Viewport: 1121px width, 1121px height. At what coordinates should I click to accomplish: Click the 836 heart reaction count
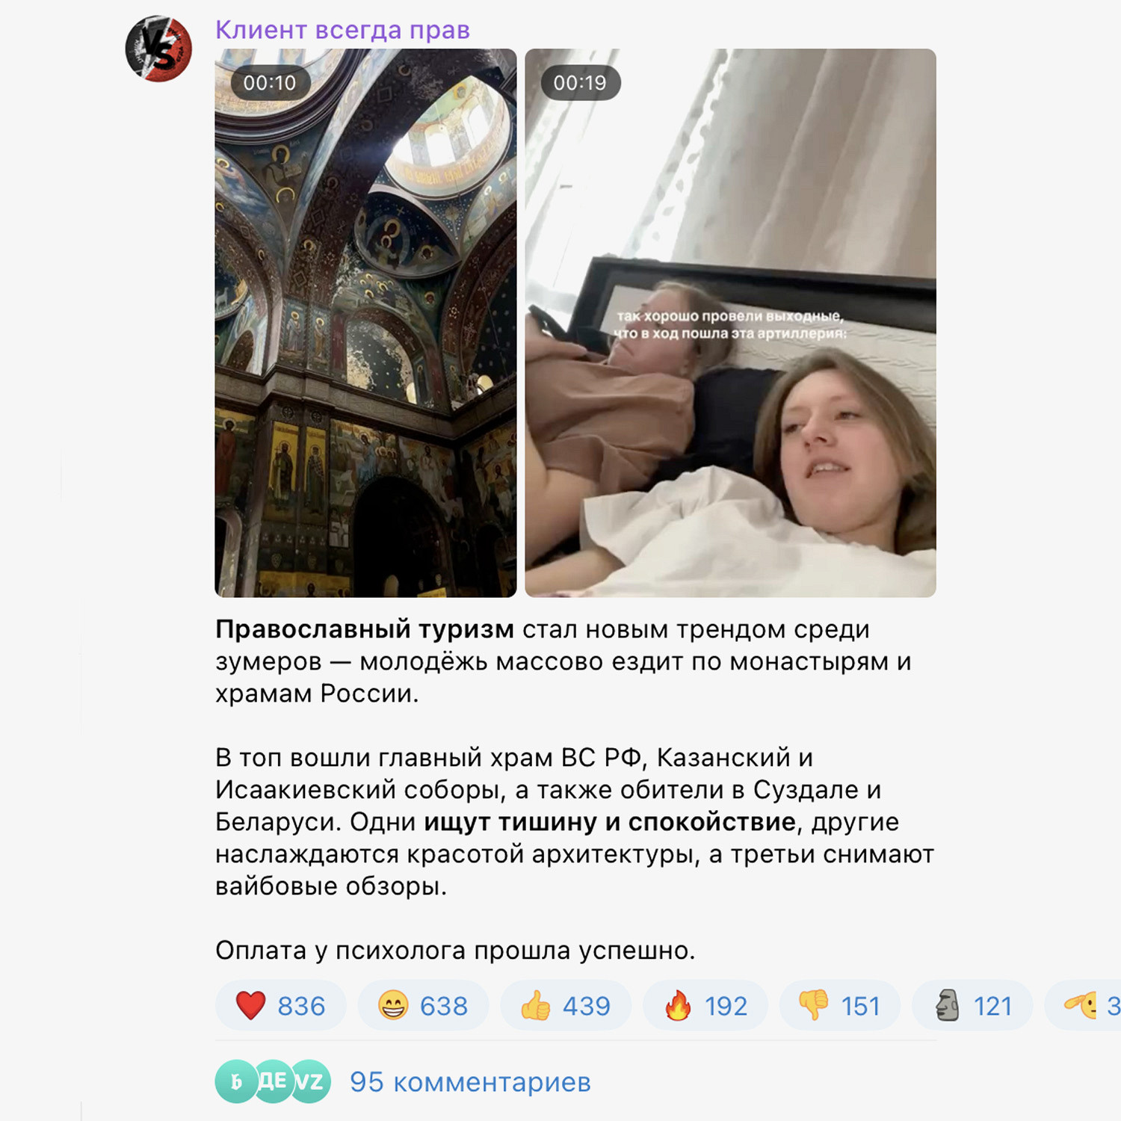(301, 1006)
